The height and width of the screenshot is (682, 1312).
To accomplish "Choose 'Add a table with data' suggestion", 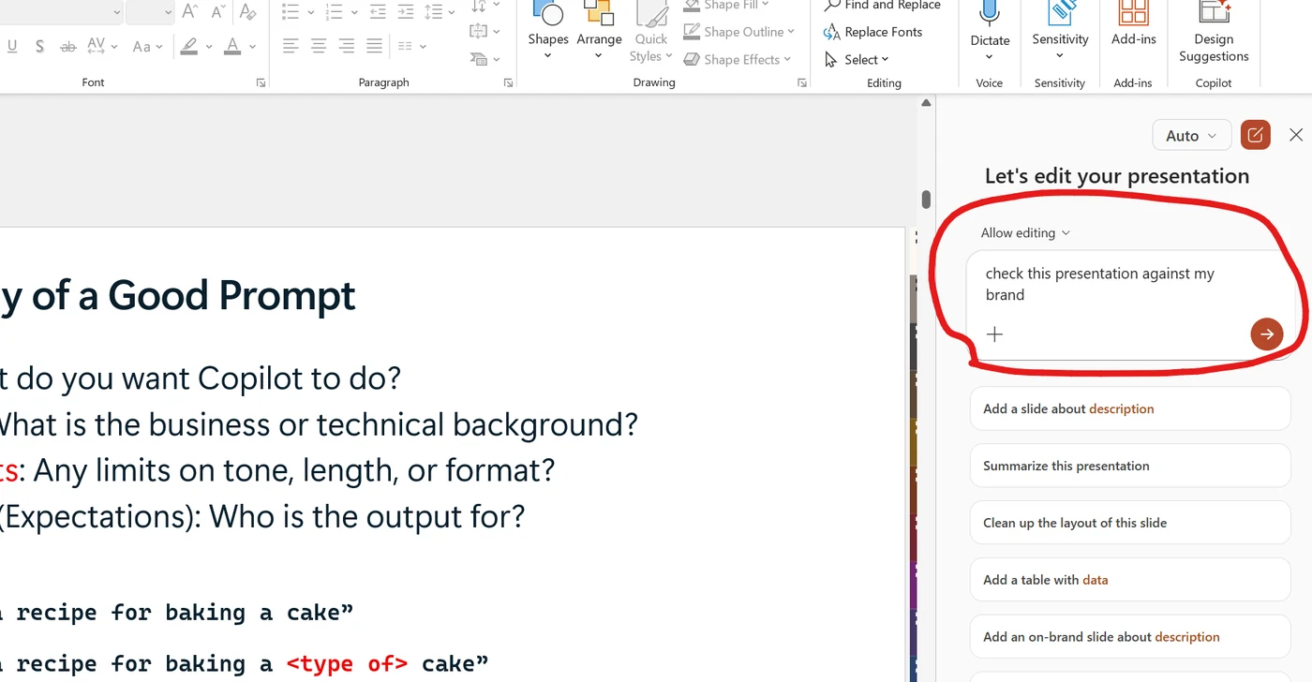I will (1130, 580).
